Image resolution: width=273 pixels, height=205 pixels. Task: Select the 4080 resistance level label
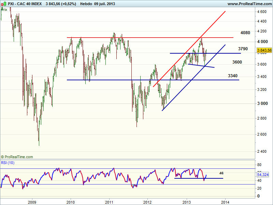click(245, 33)
